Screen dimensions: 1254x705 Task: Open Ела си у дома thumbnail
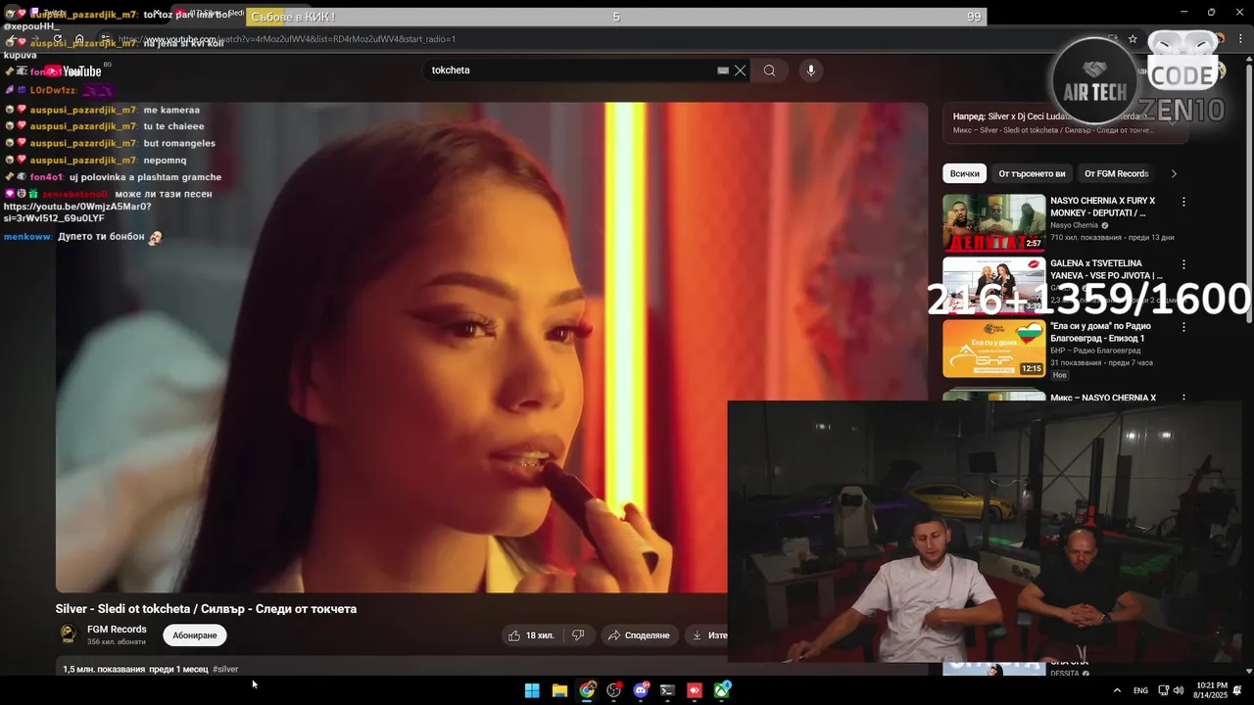coord(993,348)
